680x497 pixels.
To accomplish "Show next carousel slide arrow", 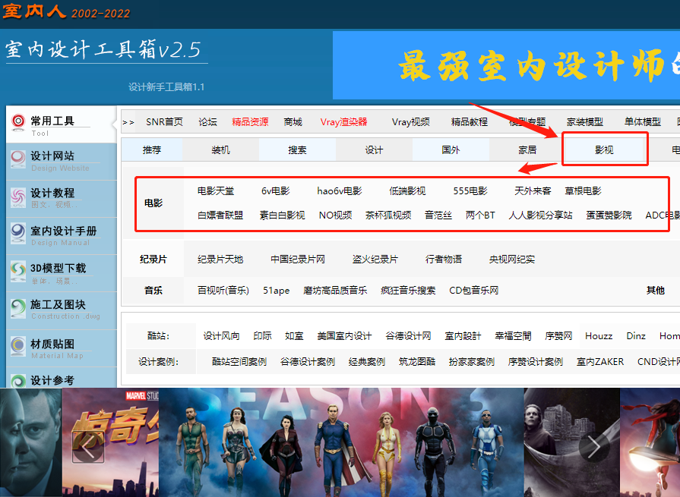I will (x=594, y=447).
